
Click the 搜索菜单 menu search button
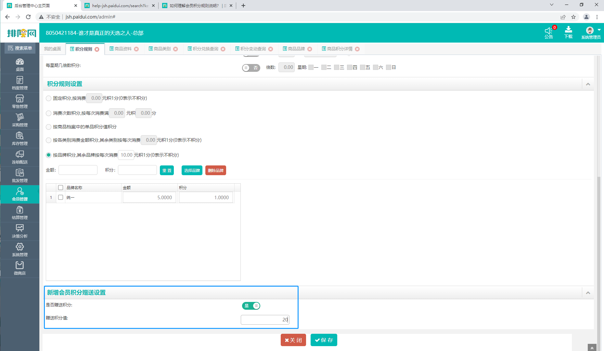click(x=20, y=48)
